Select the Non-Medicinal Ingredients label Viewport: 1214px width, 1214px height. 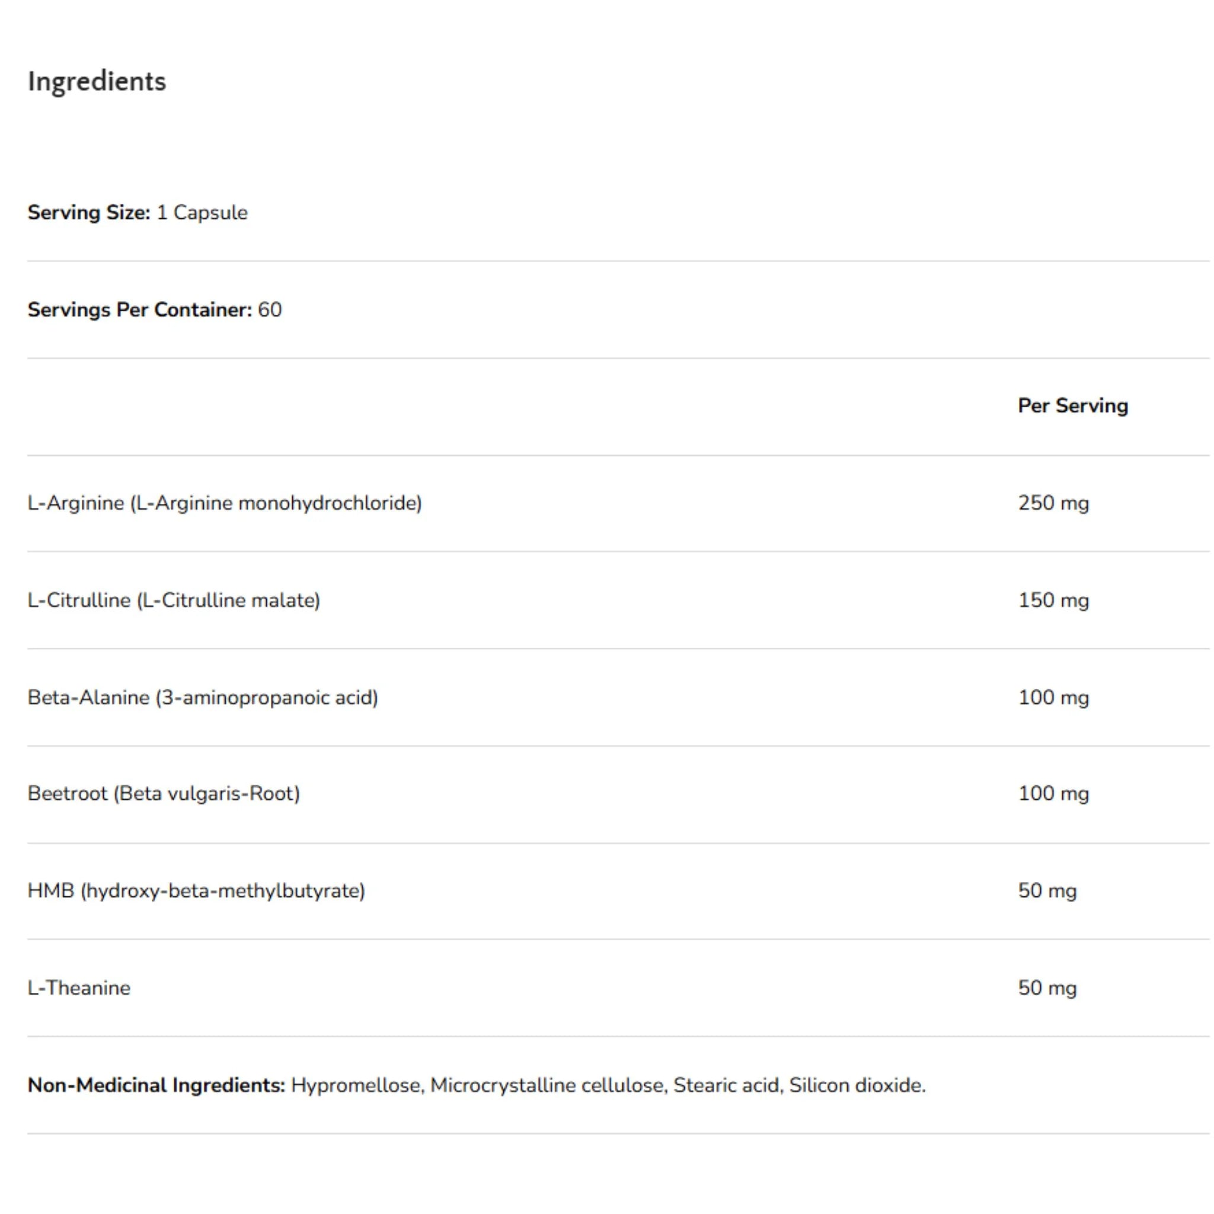[156, 1085]
